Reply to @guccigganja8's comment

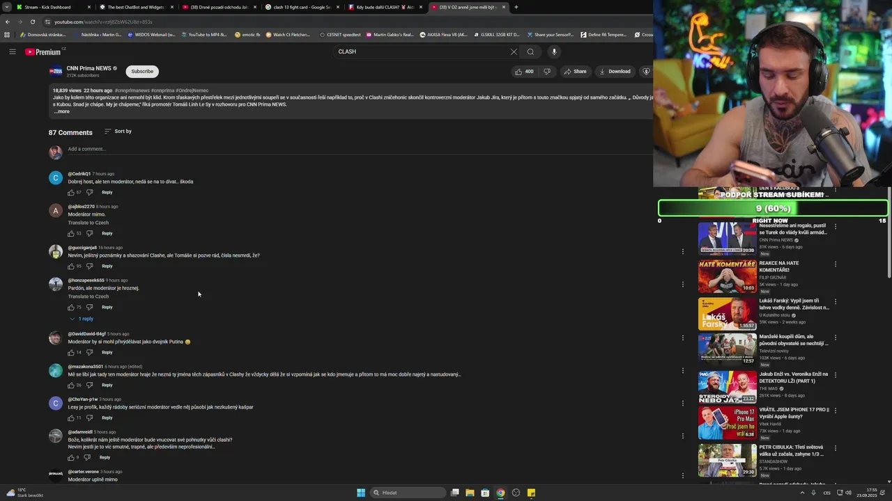tap(107, 266)
